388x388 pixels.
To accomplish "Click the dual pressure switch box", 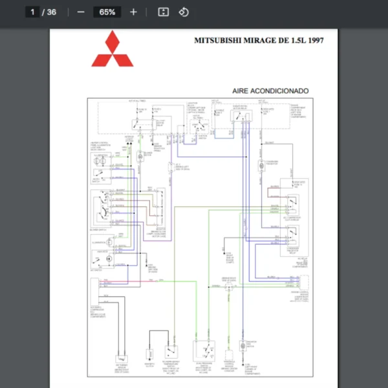I will coord(207,351).
